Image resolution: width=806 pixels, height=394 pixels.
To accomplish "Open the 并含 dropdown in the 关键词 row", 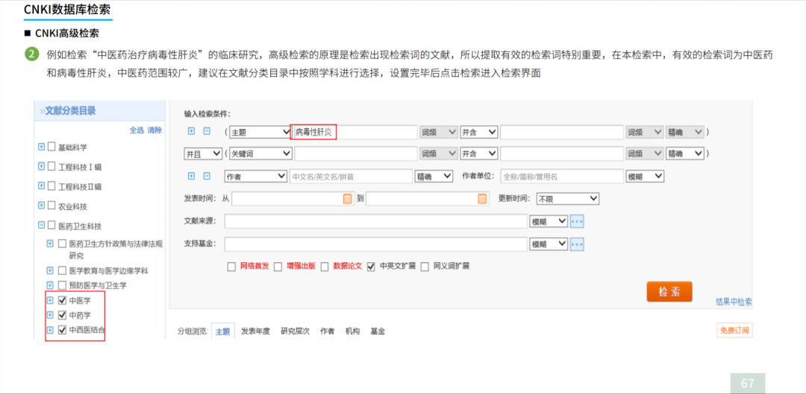I will point(479,153).
